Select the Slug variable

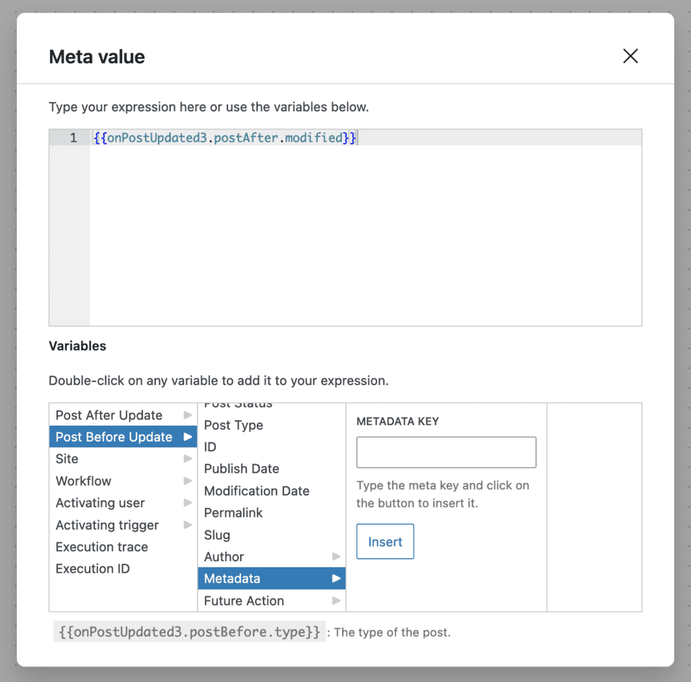click(217, 534)
